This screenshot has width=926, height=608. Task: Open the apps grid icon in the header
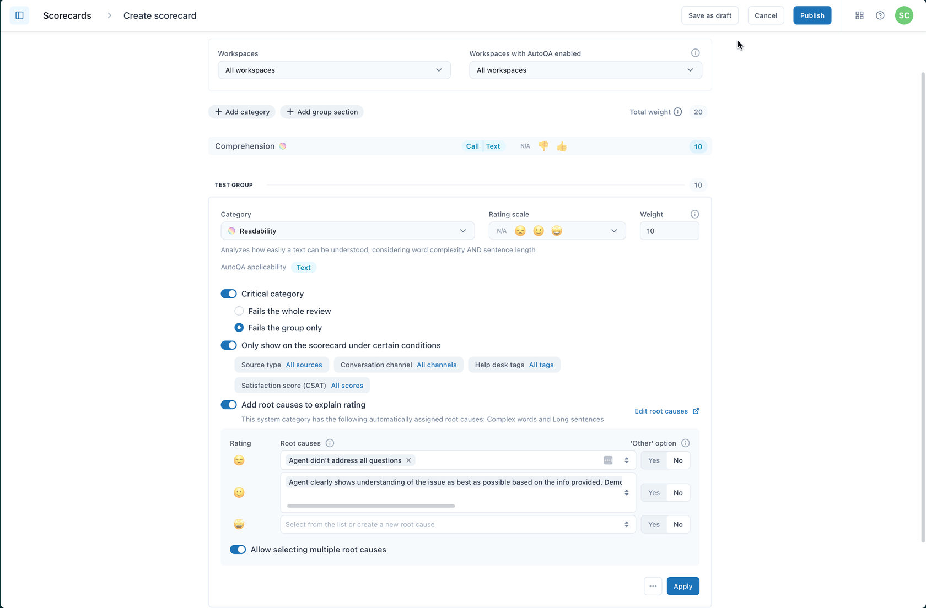coord(859,15)
